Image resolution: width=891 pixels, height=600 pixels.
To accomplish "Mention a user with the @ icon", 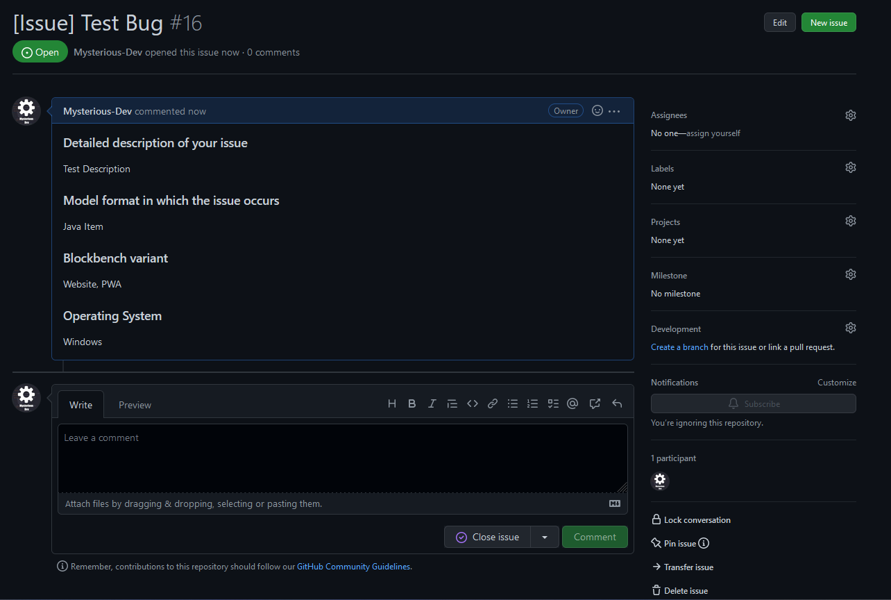I will 572,403.
